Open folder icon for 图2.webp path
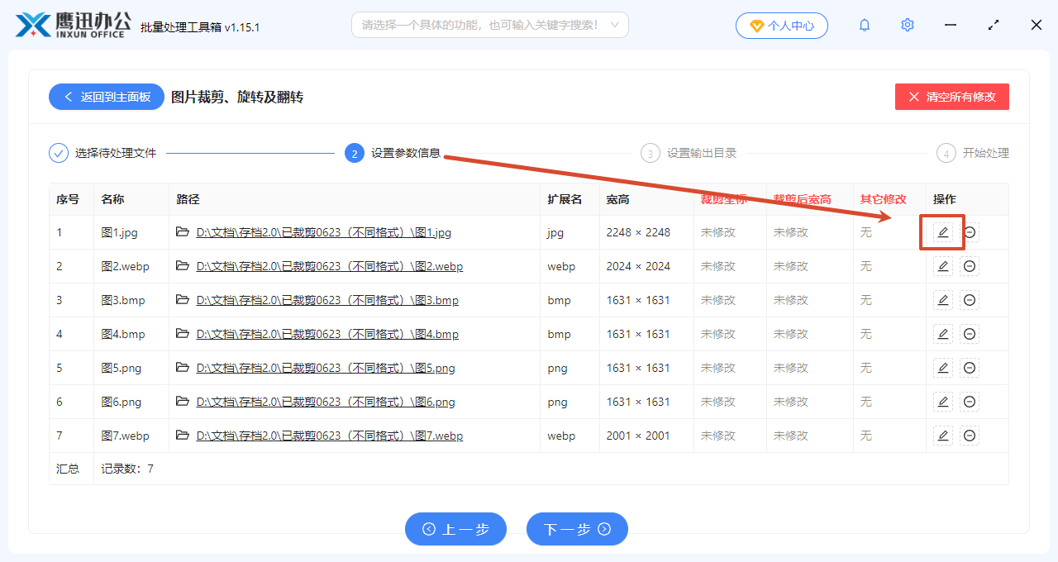Viewport: 1058px width, 562px height. pyautogui.click(x=183, y=266)
